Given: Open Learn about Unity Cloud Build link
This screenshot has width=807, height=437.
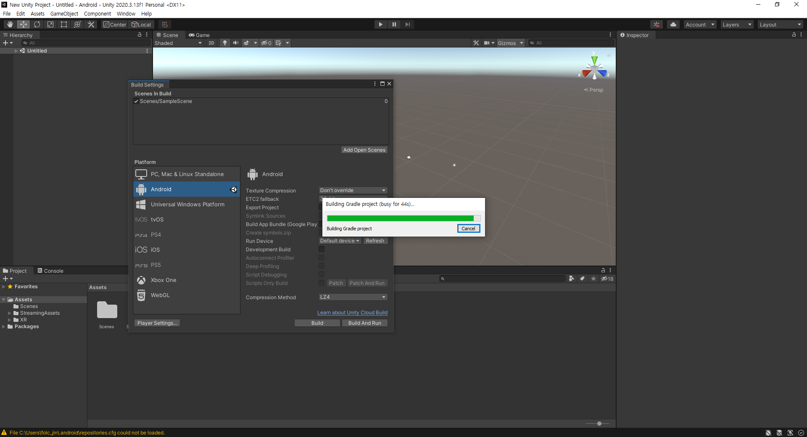Looking at the screenshot, I should [x=352, y=313].
